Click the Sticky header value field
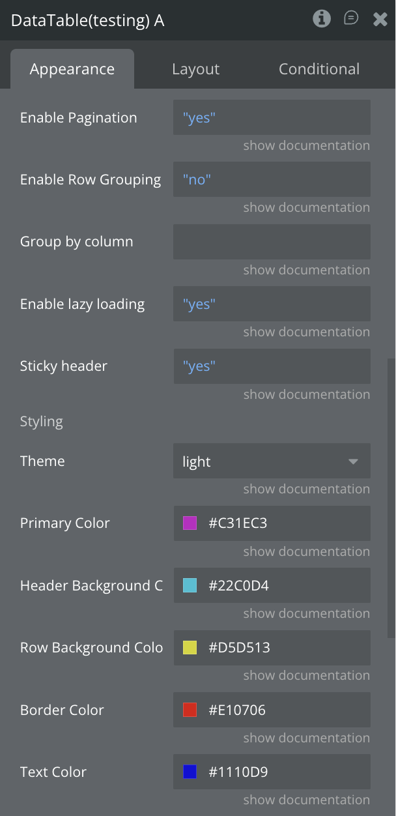 pos(272,366)
